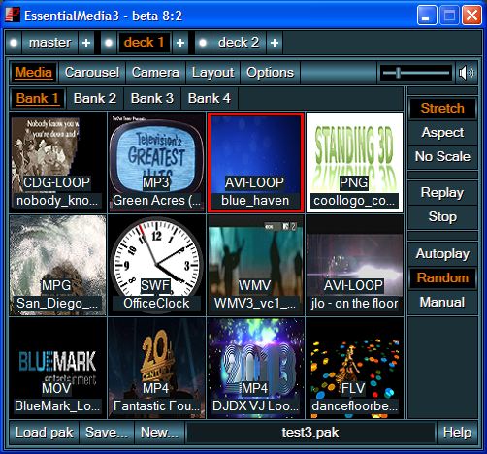Switch to the Carousel tab
The image size is (487, 454).
tap(92, 73)
